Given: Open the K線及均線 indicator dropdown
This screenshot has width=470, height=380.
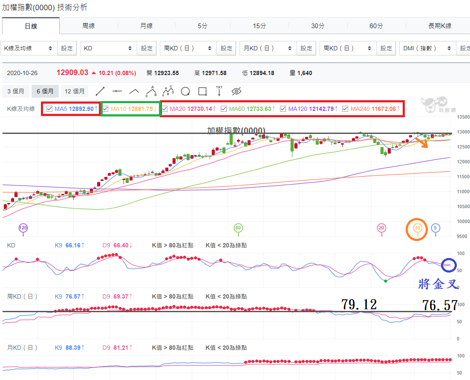Looking at the screenshot, I should click(x=29, y=48).
